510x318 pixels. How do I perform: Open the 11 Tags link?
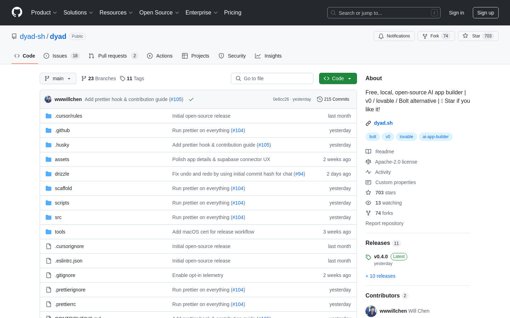click(x=132, y=78)
